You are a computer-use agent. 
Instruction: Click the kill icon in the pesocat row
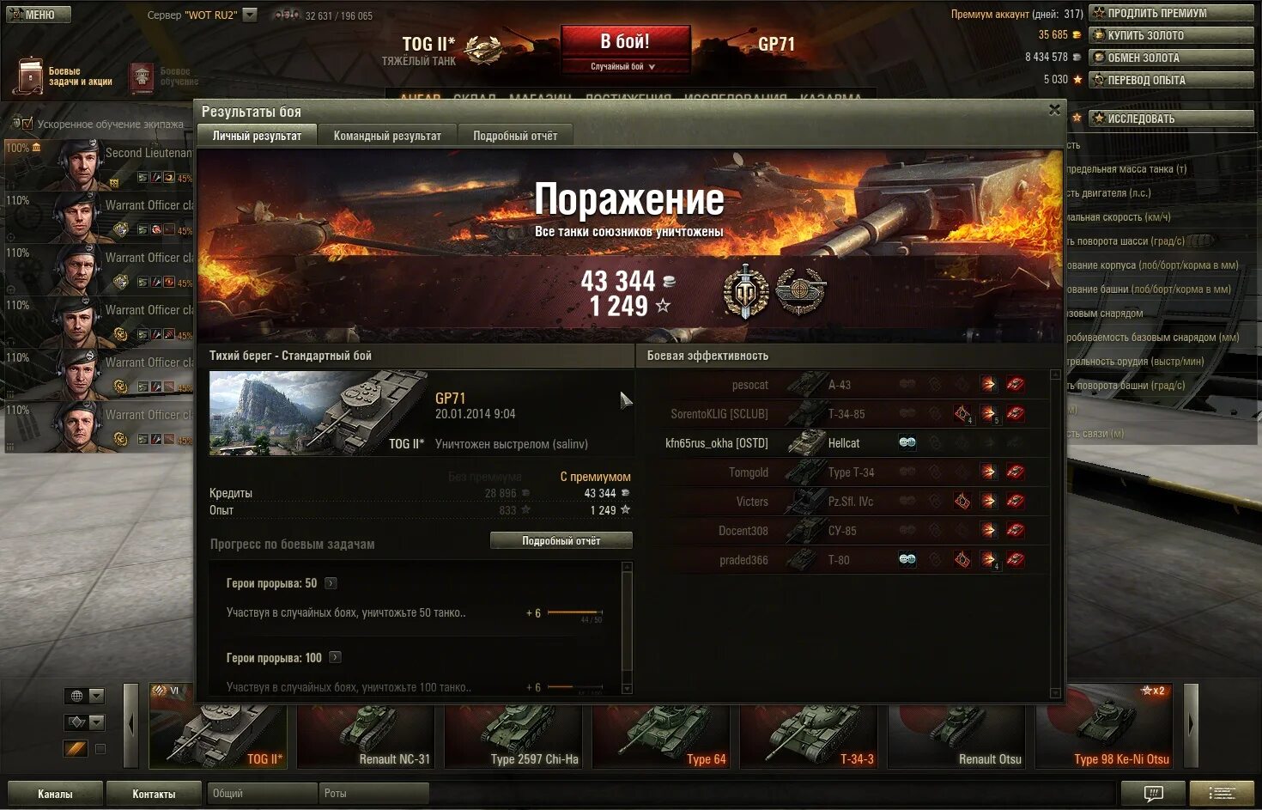point(1016,385)
